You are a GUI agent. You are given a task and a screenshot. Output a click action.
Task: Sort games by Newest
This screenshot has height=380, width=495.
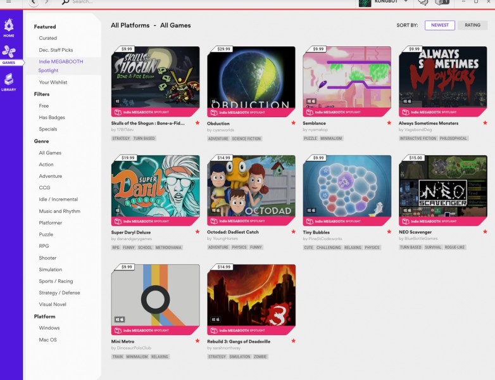(x=440, y=25)
